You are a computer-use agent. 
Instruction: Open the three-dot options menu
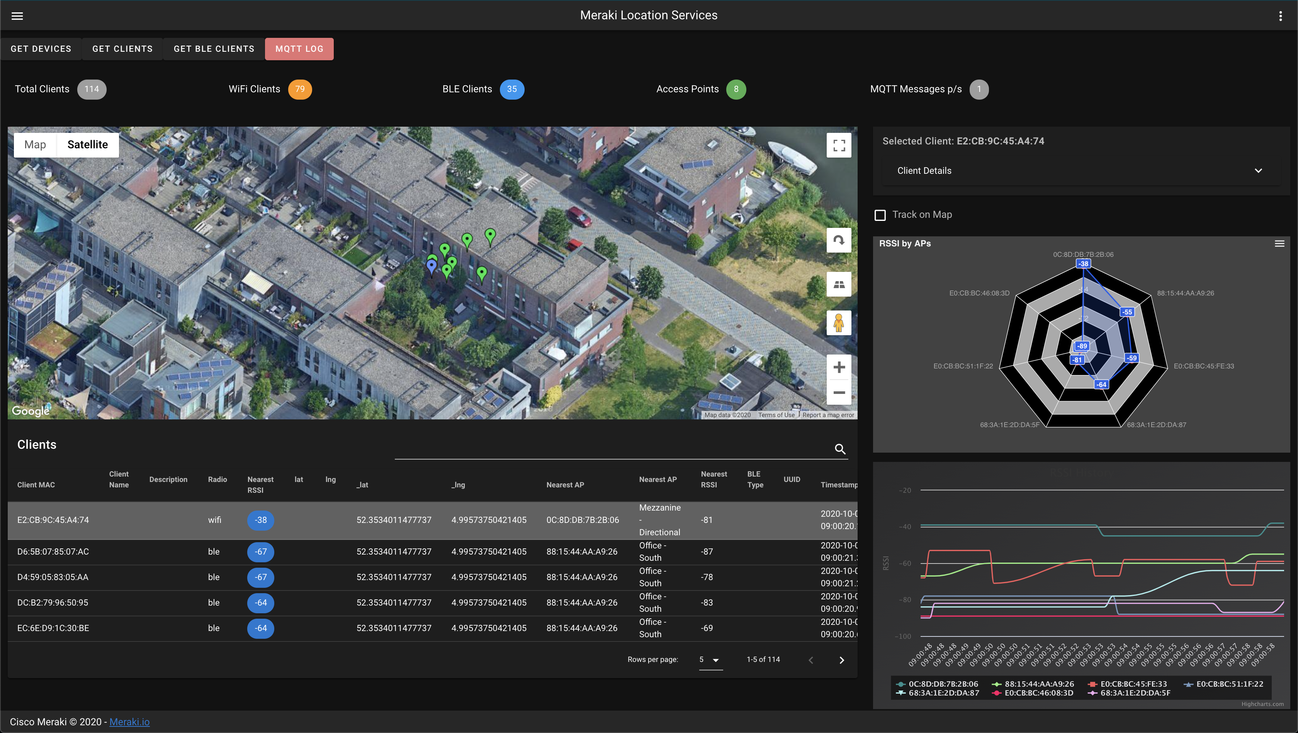[x=1280, y=16]
